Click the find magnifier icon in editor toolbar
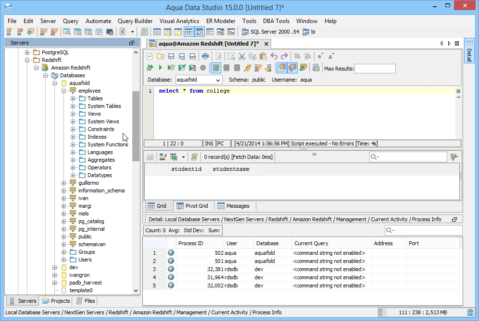 tap(297, 57)
